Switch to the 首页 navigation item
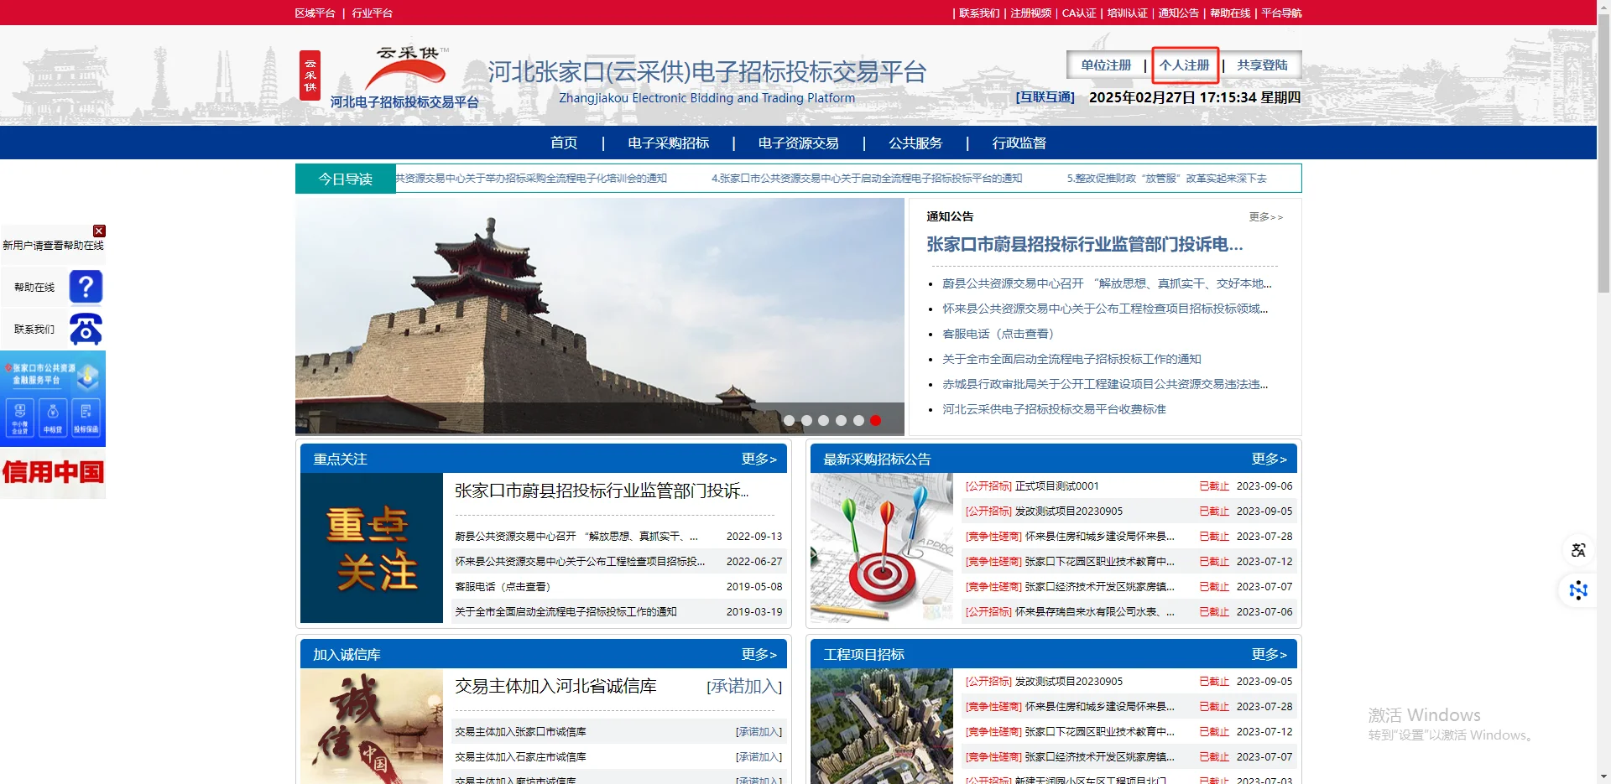1611x784 pixels. tap(563, 143)
